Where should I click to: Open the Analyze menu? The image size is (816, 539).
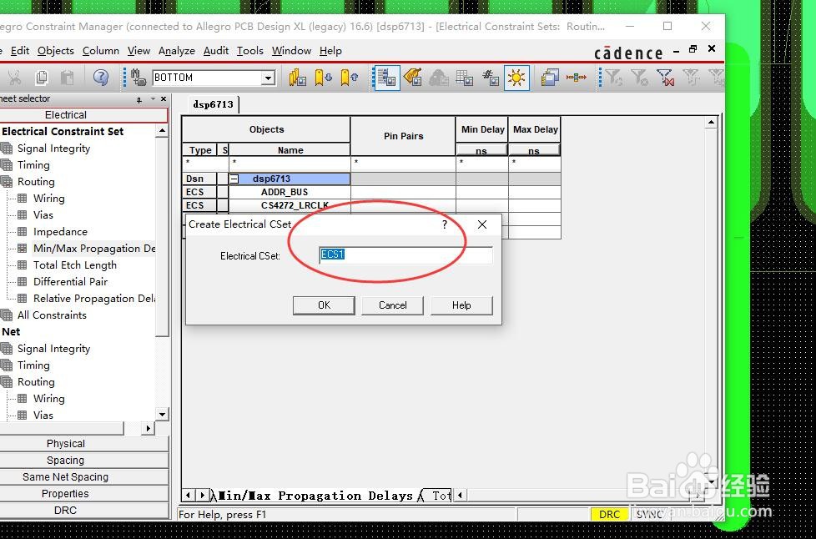tap(177, 50)
